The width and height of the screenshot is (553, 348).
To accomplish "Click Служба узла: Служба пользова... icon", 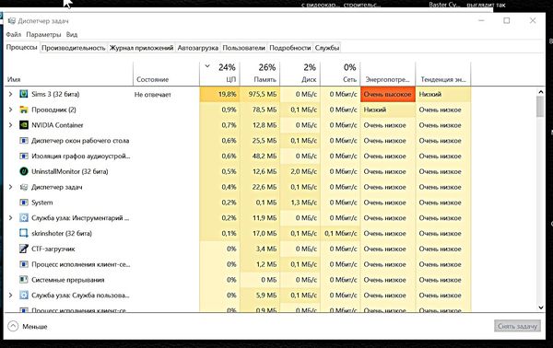I will 24,296.
